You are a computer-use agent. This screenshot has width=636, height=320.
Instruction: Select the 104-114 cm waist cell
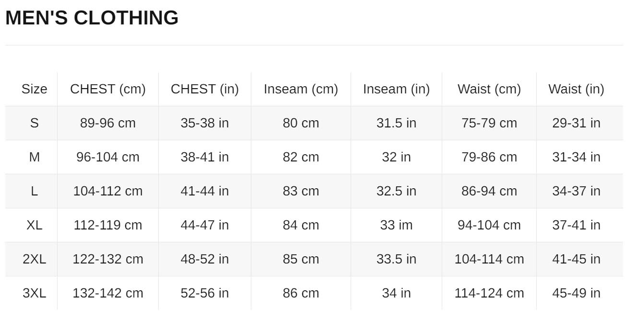point(489,259)
